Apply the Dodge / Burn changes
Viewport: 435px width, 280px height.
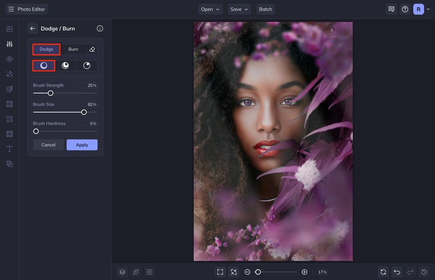82,145
